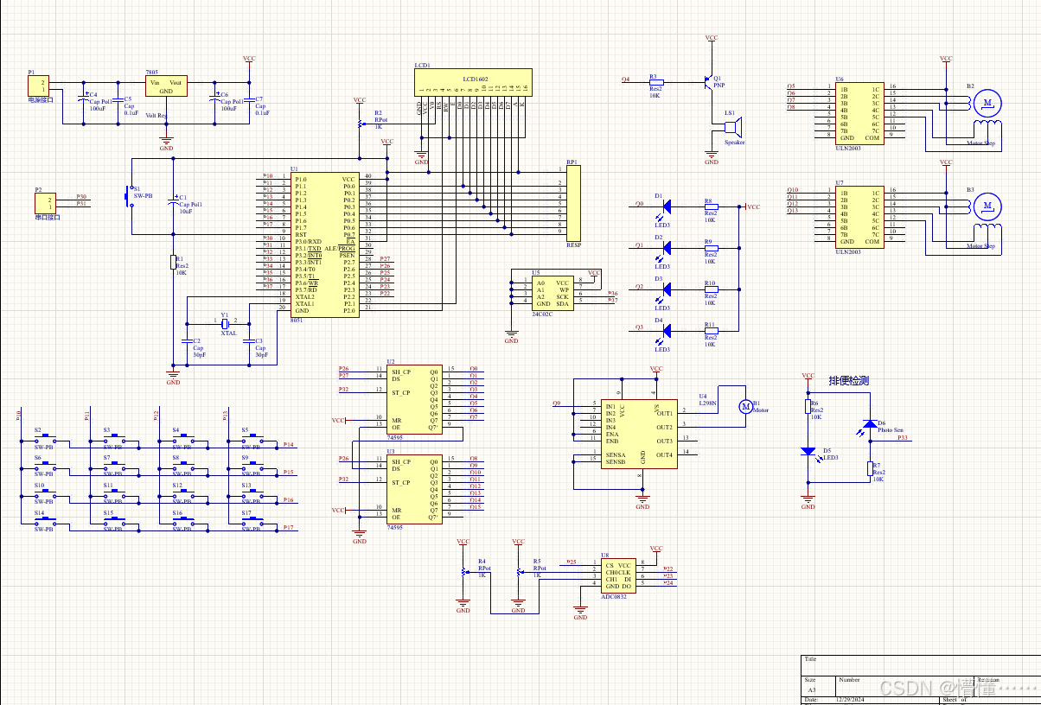Select the S14 keypad push-button
Image resolution: width=1041 pixels, height=705 pixels.
(x=43, y=521)
